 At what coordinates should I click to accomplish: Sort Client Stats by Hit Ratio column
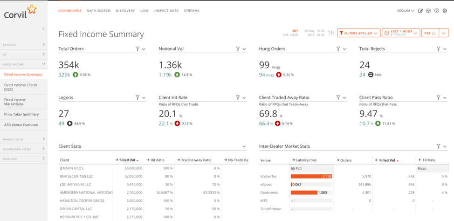(156, 160)
